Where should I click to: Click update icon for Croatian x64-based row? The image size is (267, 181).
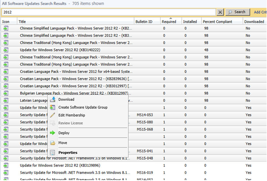point(6,72)
